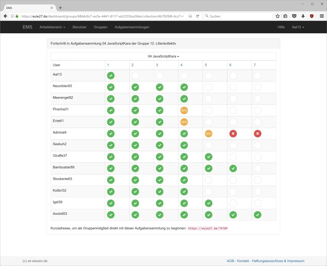Open Aufgabensammlungen in the navbar
Image resolution: width=327 pixels, height=266 pixels.
point(132,27)
